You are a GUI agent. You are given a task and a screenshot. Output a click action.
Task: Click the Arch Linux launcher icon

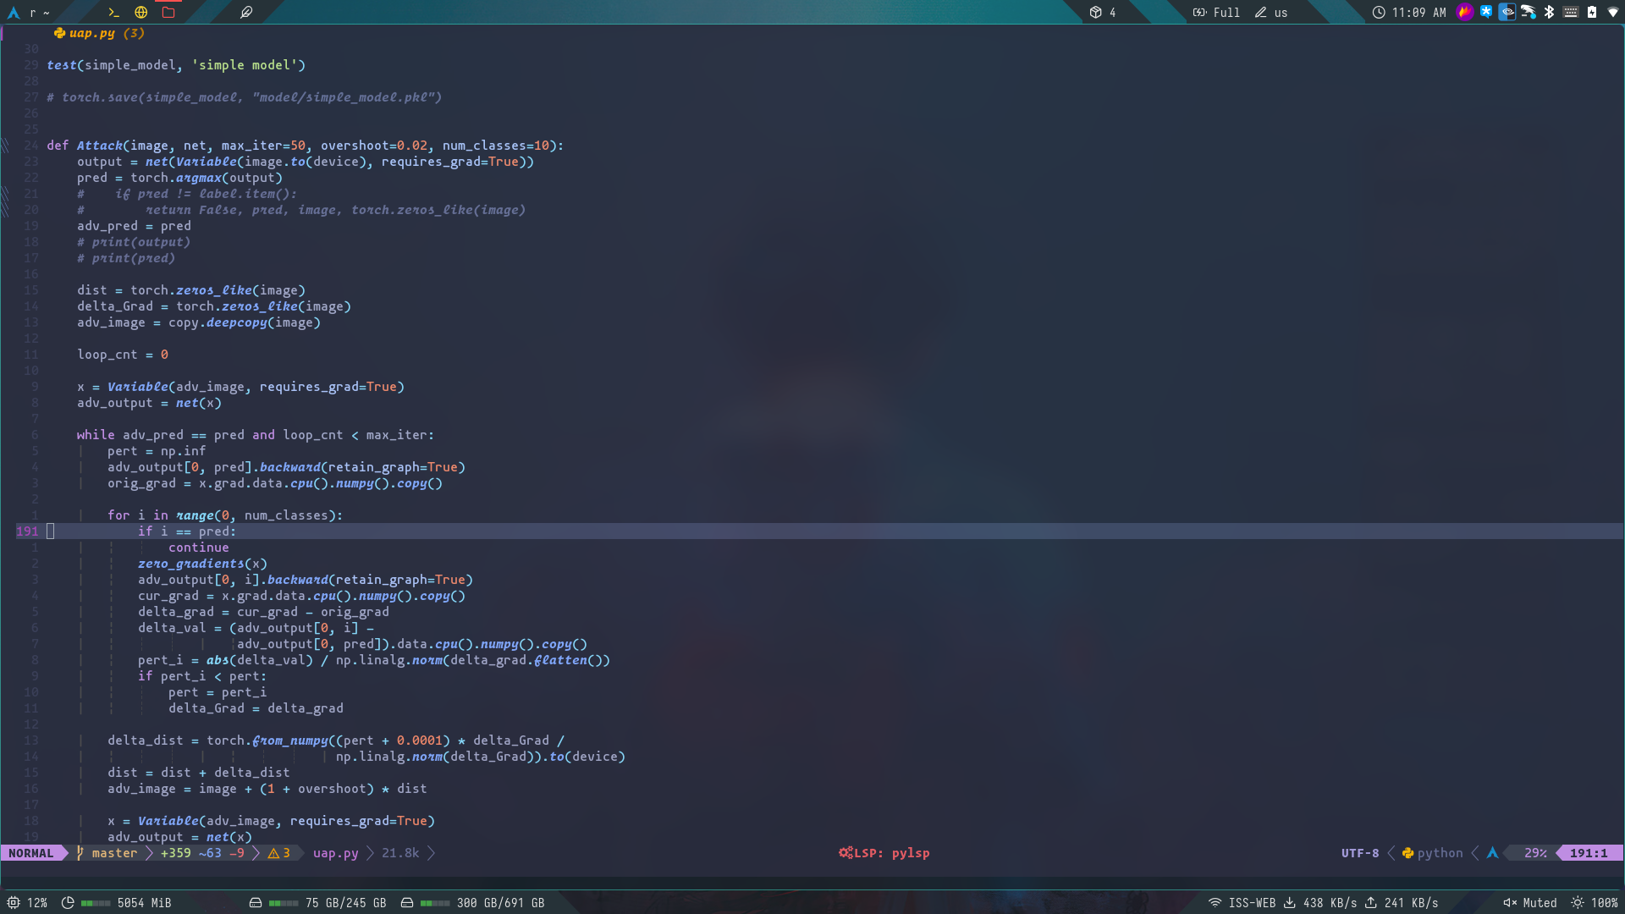point(14,13)
